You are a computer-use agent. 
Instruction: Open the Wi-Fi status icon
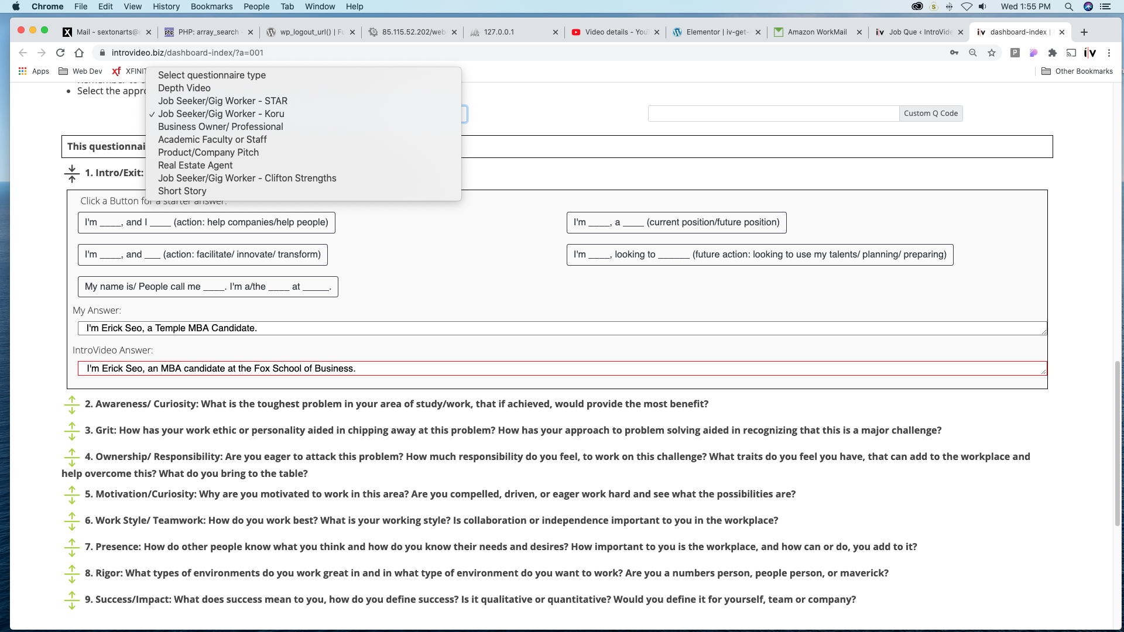coord(967,6)
